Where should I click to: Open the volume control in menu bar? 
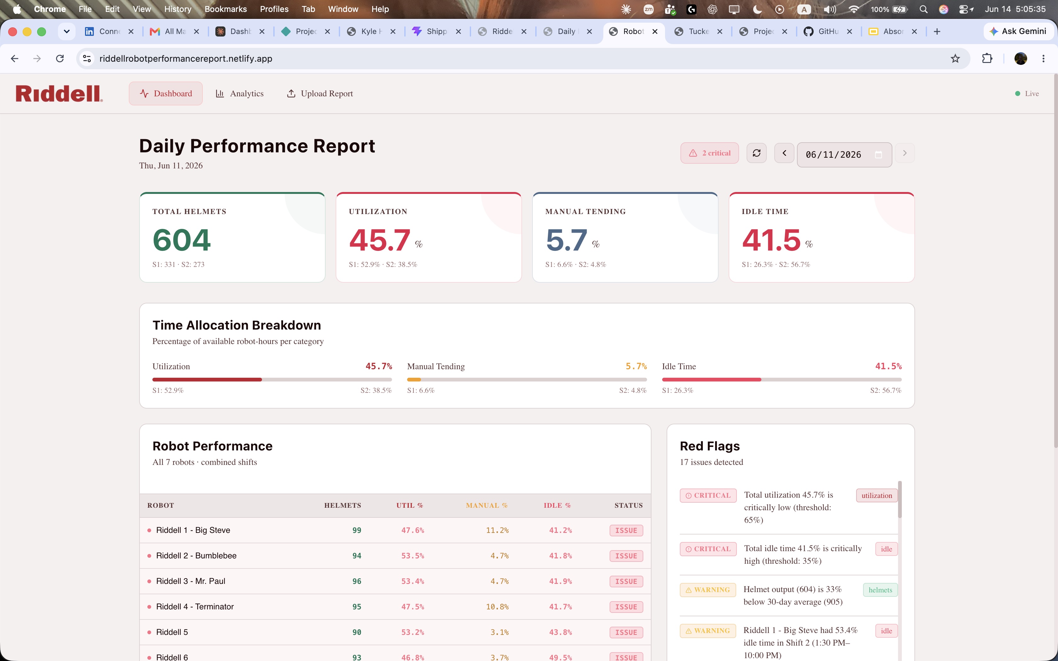(x=829, y=9)
